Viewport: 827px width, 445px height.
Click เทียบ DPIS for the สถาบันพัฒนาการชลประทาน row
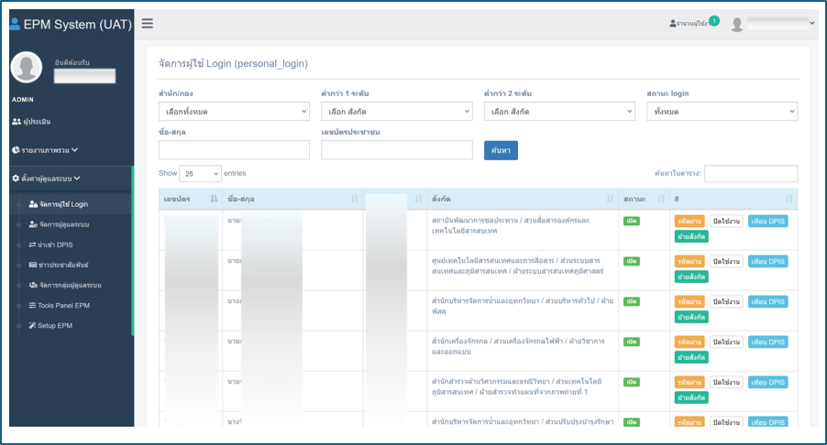pos(768,222)
